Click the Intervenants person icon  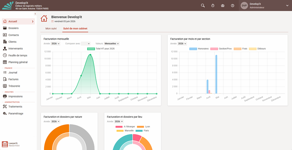[5, 49]
